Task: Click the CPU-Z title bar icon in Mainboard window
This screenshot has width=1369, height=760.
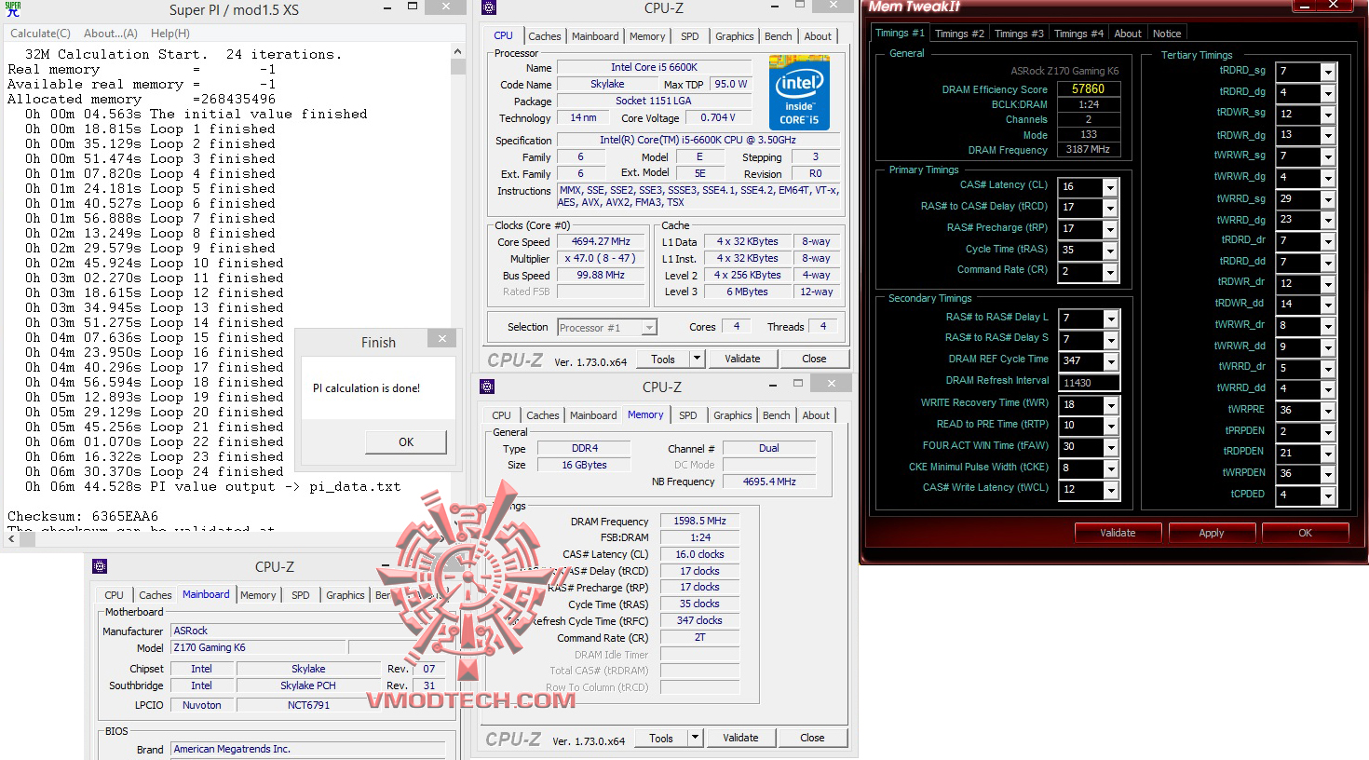Action: click(100, 566)
